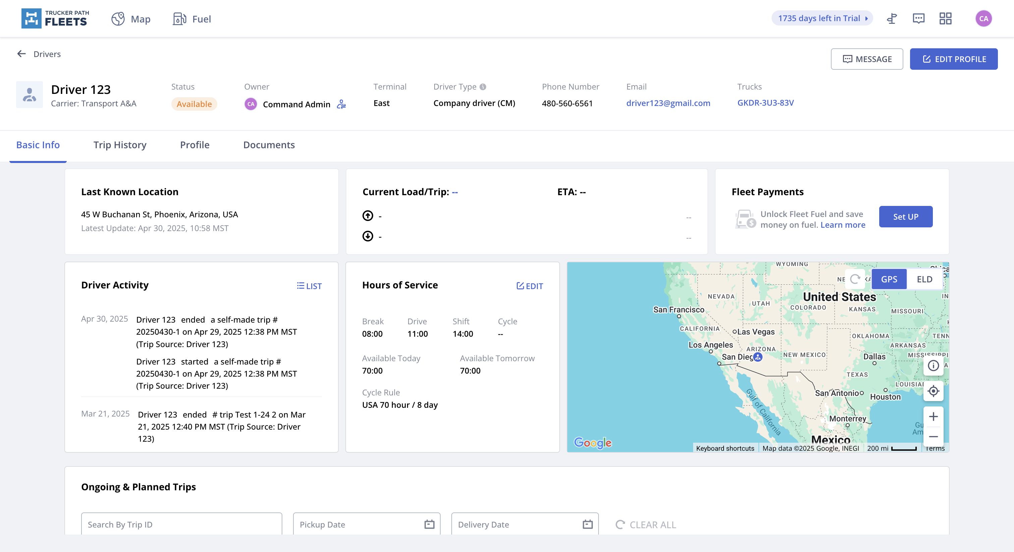Click the Driver Type info icon

(483, 87)
